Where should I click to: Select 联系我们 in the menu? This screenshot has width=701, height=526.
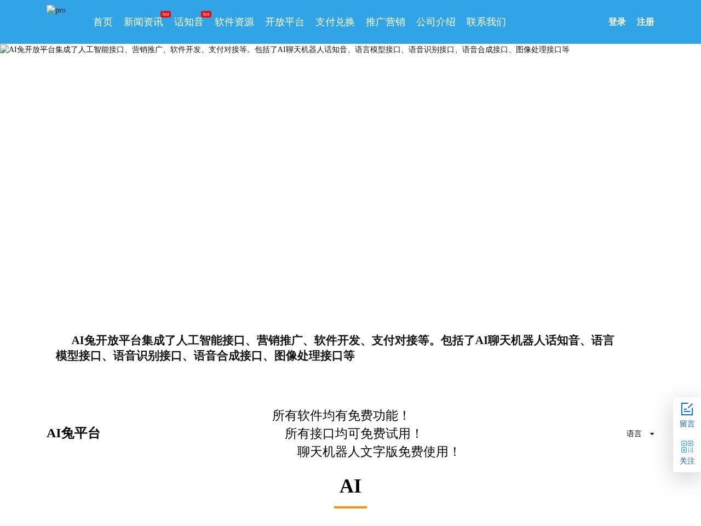486,22
